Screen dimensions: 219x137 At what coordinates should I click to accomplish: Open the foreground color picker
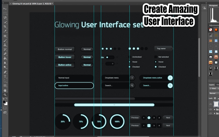tap(4, 102)
